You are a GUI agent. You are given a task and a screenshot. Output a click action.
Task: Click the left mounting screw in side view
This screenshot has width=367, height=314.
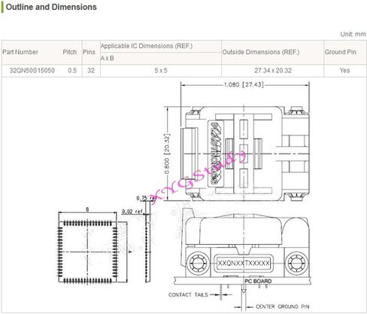tap(198, 264)
